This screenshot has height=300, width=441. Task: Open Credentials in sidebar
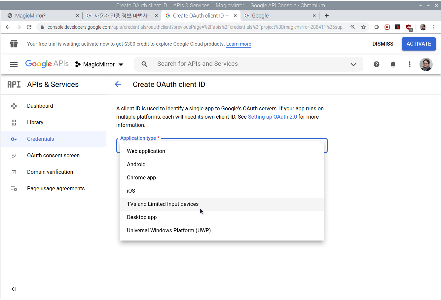pyautogui.click(x=40, y=139)
